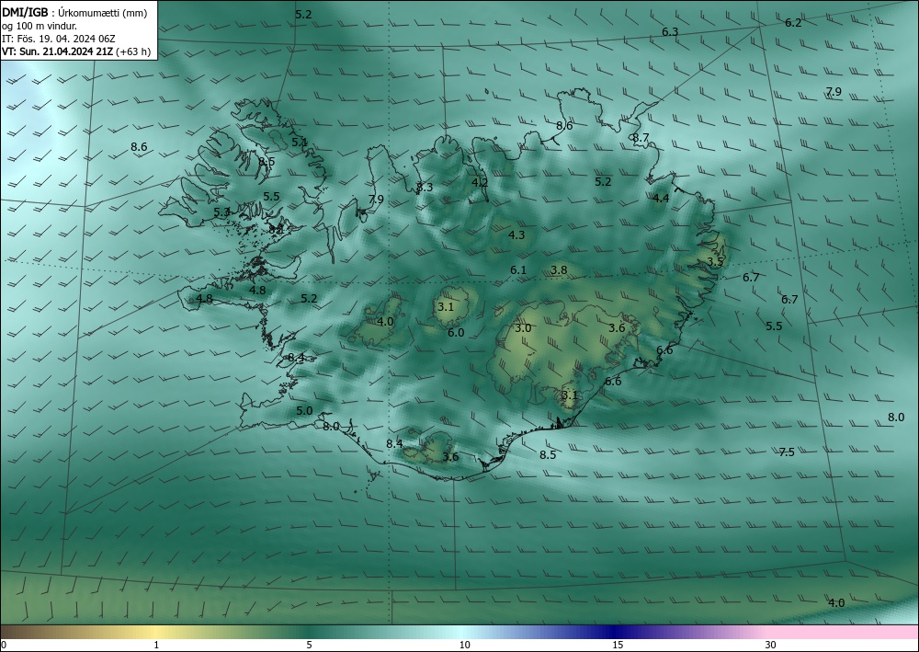Click the 8.5 value off the south coast
The image size is (919, 652).
click(x=548, y=455)
